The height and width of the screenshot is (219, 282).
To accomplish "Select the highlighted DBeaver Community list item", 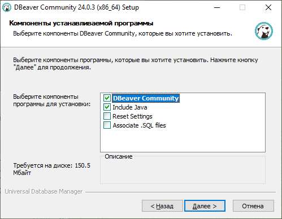I will 146,98.
